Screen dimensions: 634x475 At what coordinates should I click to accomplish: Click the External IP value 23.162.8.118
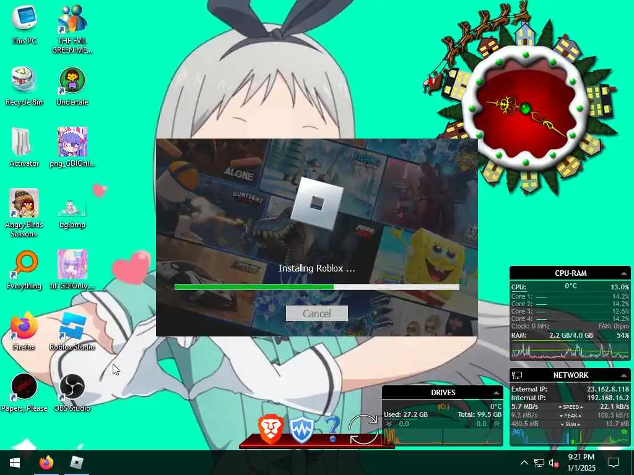click(608, 390)
